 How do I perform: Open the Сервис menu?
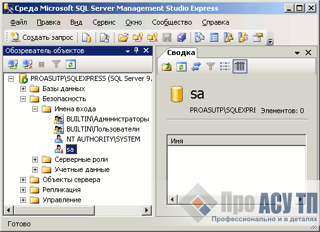104,22
